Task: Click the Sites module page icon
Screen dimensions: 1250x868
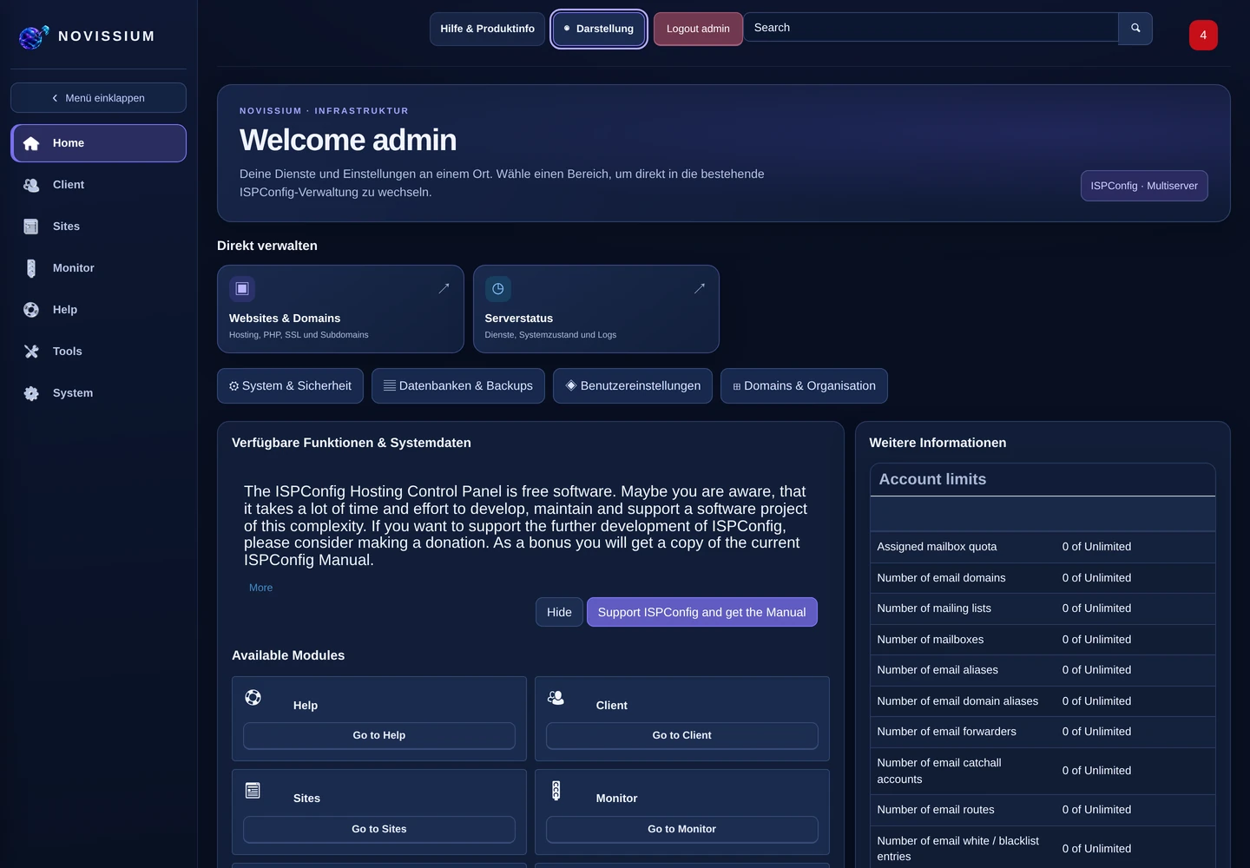Action: pos(253,790)
